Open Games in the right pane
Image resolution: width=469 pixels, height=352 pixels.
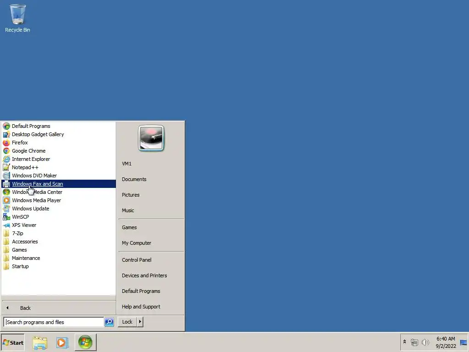tap(129, 227)
